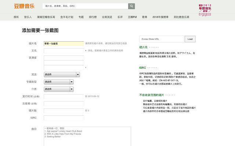Screen dimensions: 235x146
Task: Add another 表演者 row with the plus sign
Action: (86, 68)
